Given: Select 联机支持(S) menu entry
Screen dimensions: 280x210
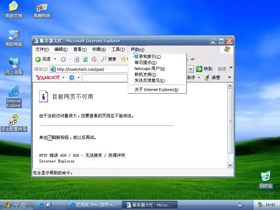Looking at the screenshot, I should point(157,75).
